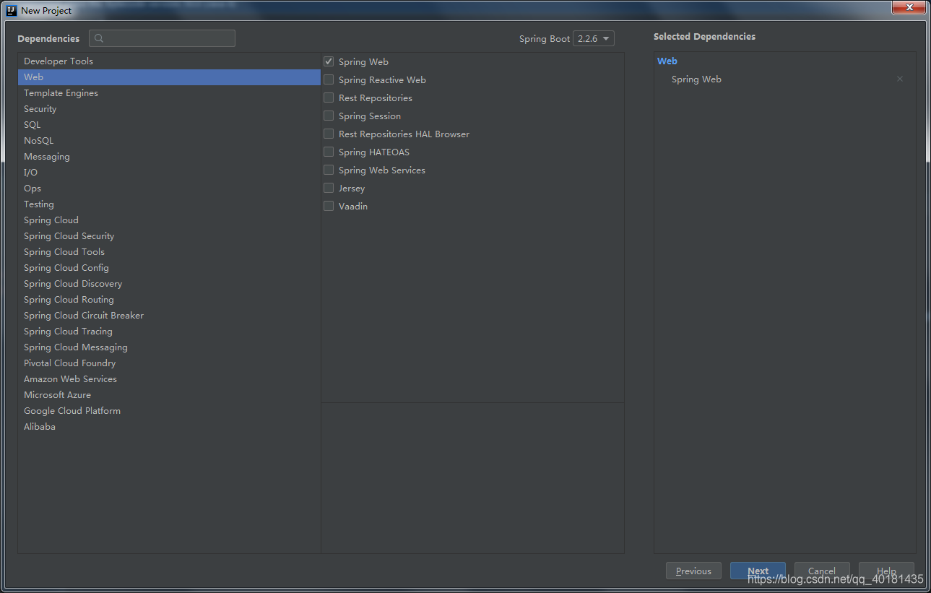931x593 pixels.
Task: Open Template Engines category
Action: pyautogui.click(x=169, y=93)
